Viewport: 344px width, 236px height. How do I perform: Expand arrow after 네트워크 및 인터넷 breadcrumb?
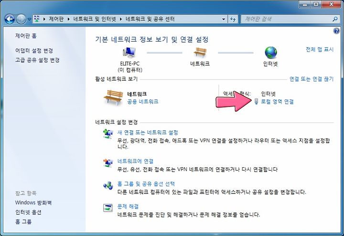pyautogui.click(x=121, y=19)
